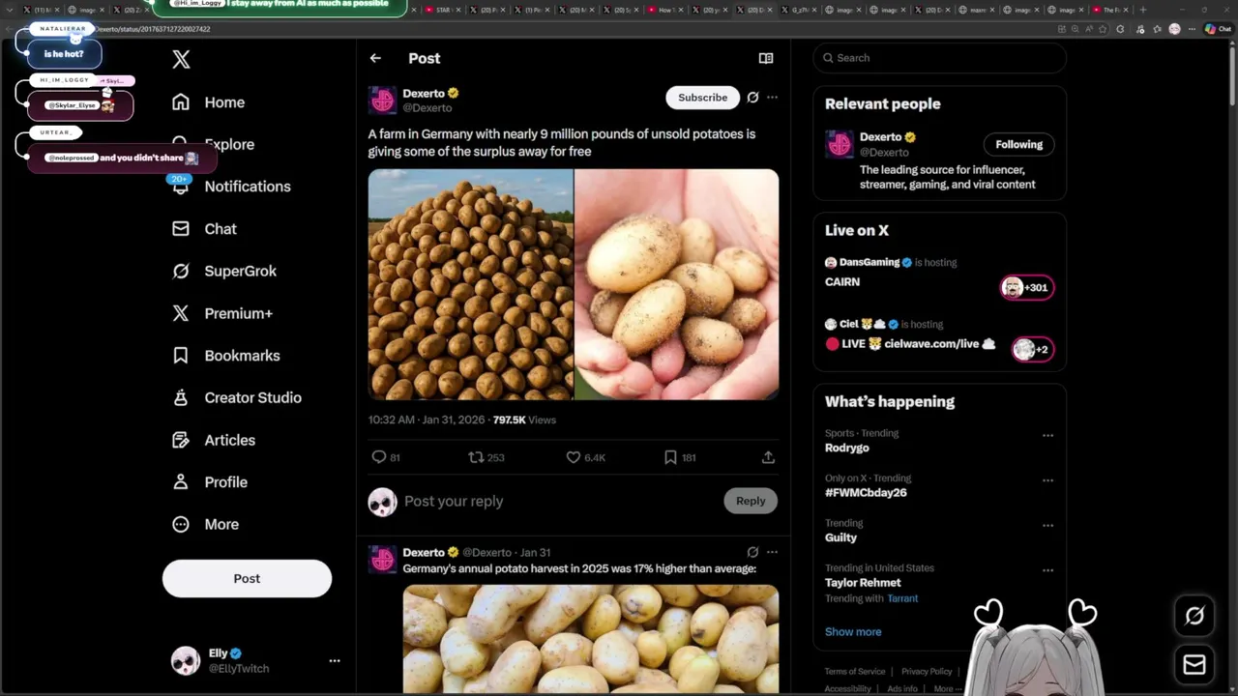The image size is (1238, 696).
Task: Click the profile avatar beside reply field
Action: (383, 502)
